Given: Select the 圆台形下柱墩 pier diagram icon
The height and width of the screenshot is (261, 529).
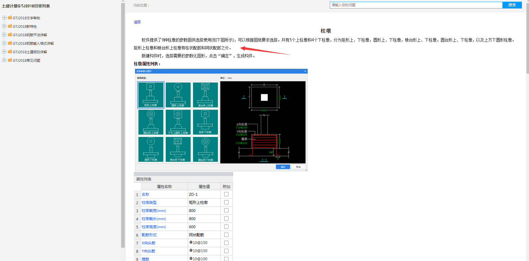Looking at the screenshot, I should pos(205,149).
